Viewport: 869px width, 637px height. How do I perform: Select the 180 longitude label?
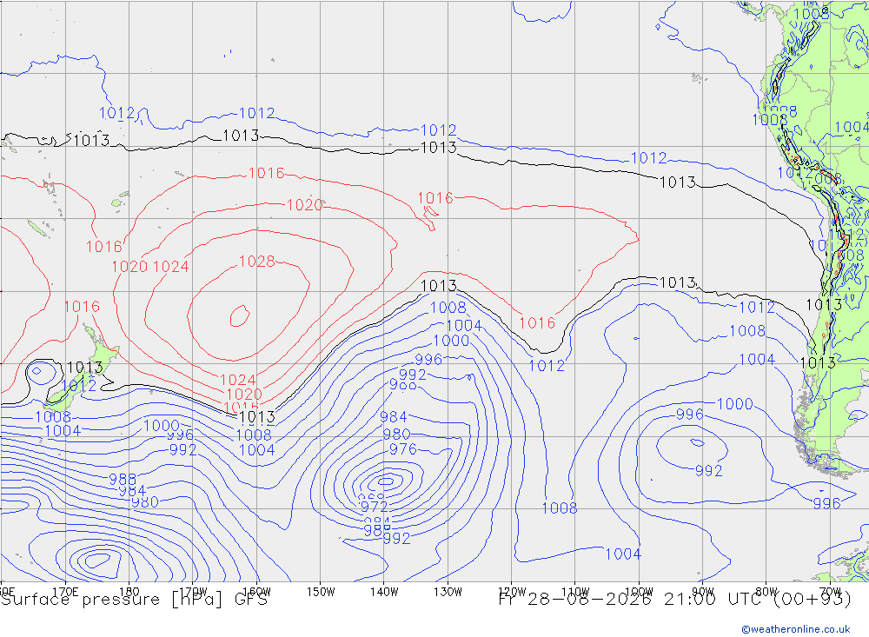129,592
